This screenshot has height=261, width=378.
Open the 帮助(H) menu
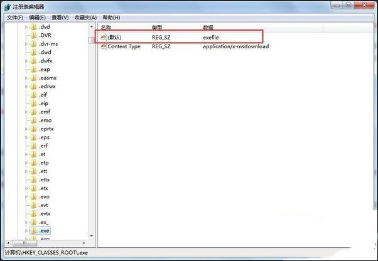tap(111, 18)
